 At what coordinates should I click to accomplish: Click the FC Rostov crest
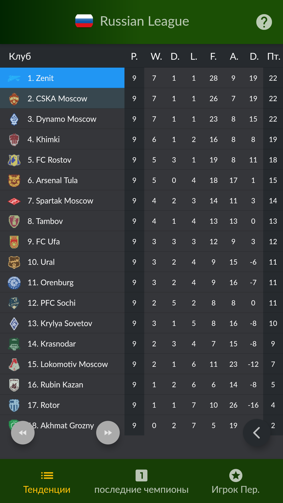[x=14, y=160]
